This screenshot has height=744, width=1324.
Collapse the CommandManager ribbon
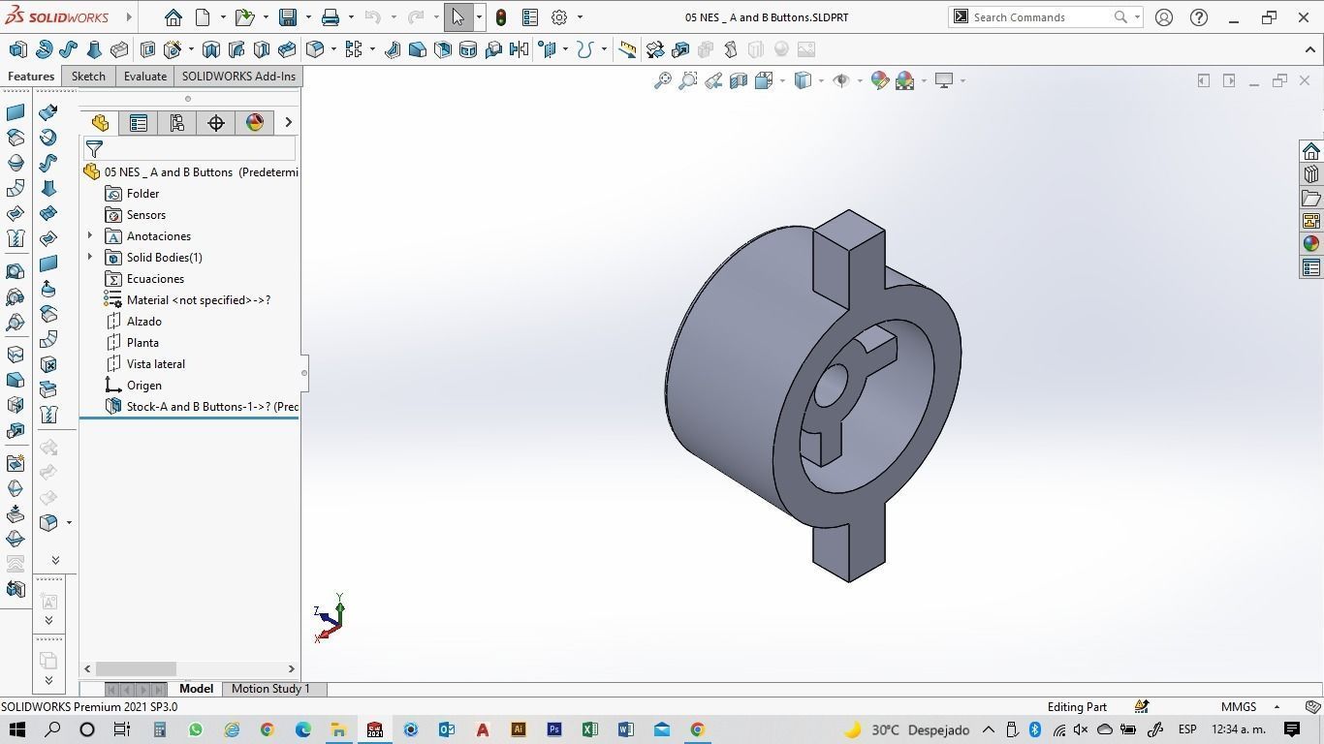[x=1310, y=49]
